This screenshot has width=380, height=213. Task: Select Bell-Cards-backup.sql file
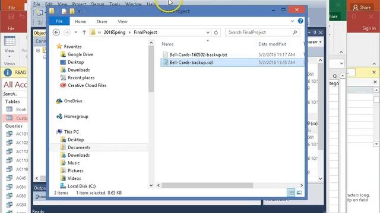191,63
